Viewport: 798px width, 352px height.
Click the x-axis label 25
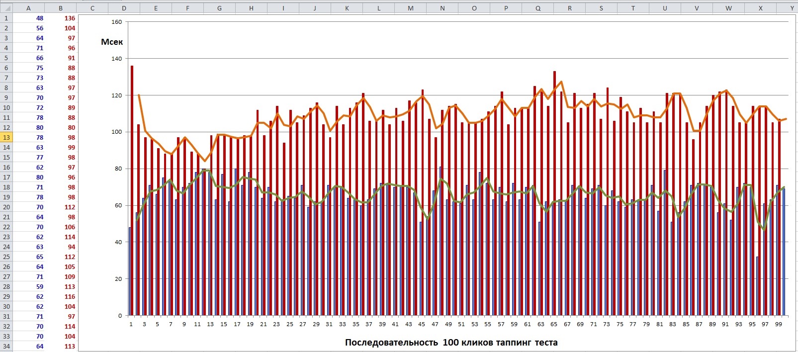(290, 324)
